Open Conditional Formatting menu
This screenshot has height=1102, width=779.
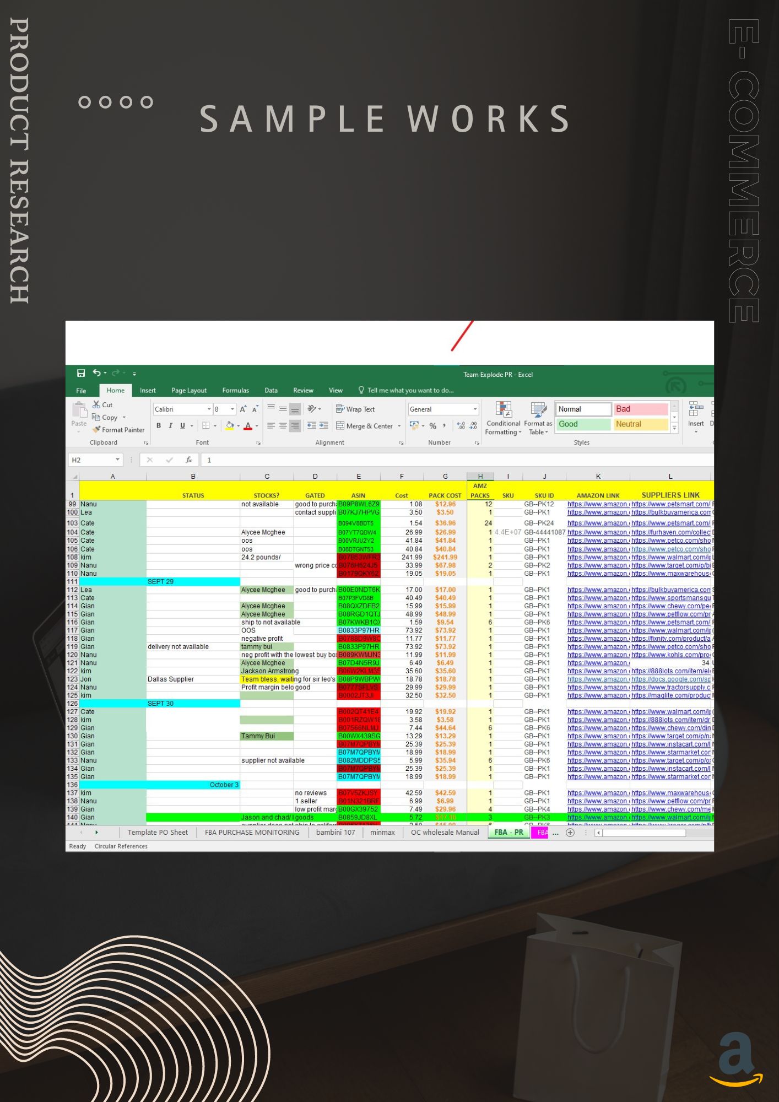click(503, 418)
